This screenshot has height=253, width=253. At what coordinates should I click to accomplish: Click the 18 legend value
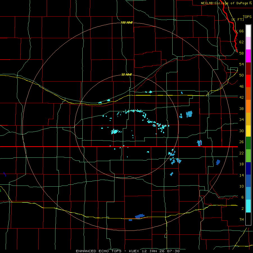pos(241,164)
